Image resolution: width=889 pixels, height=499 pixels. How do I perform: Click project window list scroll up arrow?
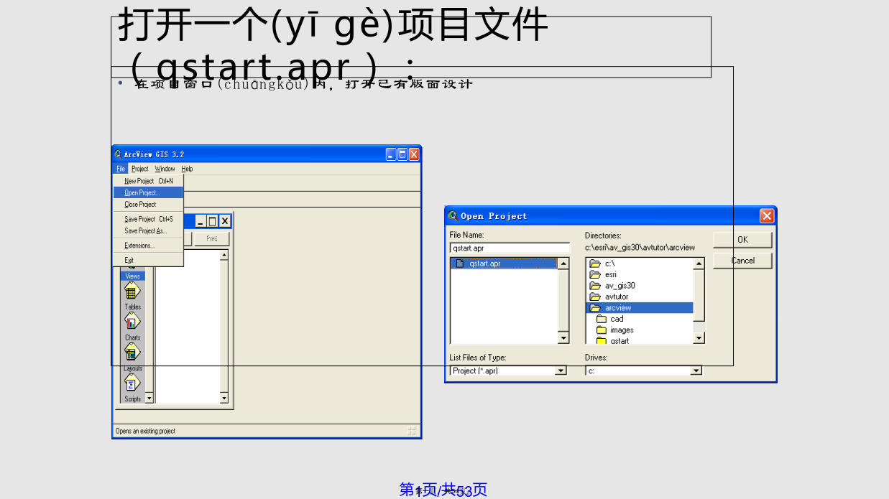pyautogui.click(x=224, y=255)
